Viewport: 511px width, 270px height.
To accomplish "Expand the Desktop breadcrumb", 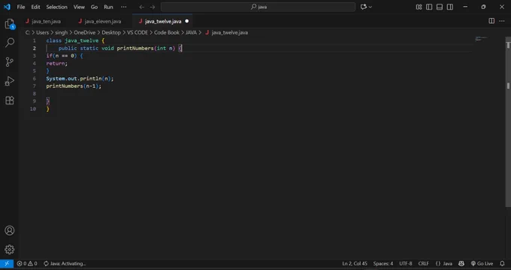I will tap(111, 32).
